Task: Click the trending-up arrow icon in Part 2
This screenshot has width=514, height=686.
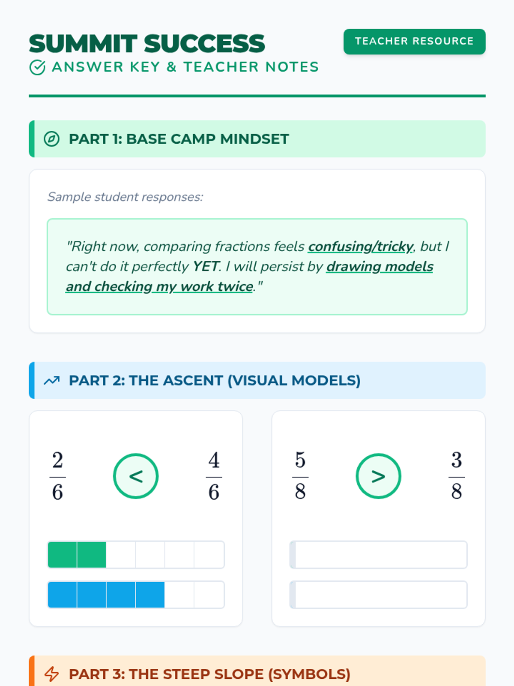Action: tap(51, 380)
